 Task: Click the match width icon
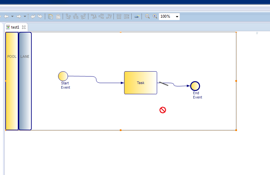(x=119, y=16)
